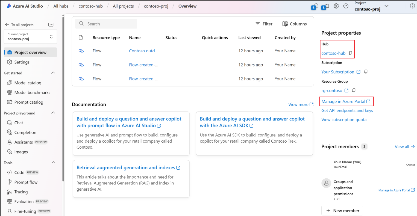Collapse the sidebar with the panel icon

[x=51, y=25]
